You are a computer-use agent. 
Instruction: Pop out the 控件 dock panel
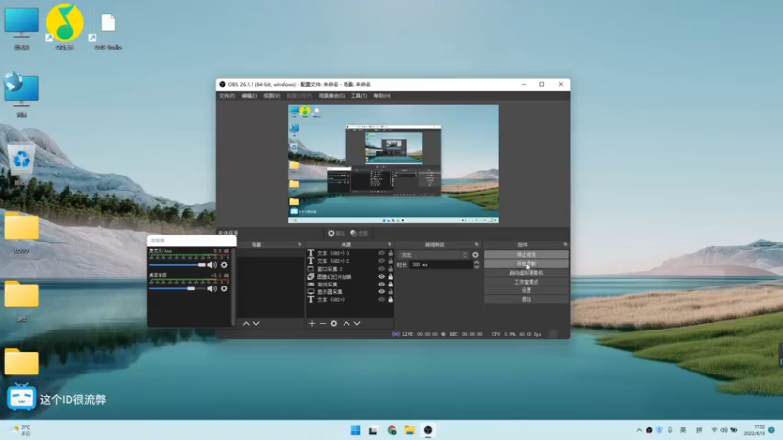click(565, 245)
